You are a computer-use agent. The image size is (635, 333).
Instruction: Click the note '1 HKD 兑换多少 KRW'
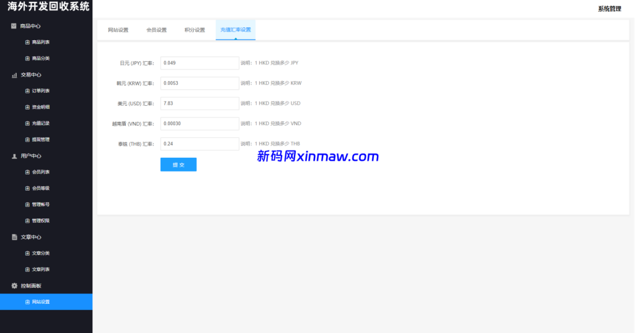click(x=278, y=83)
